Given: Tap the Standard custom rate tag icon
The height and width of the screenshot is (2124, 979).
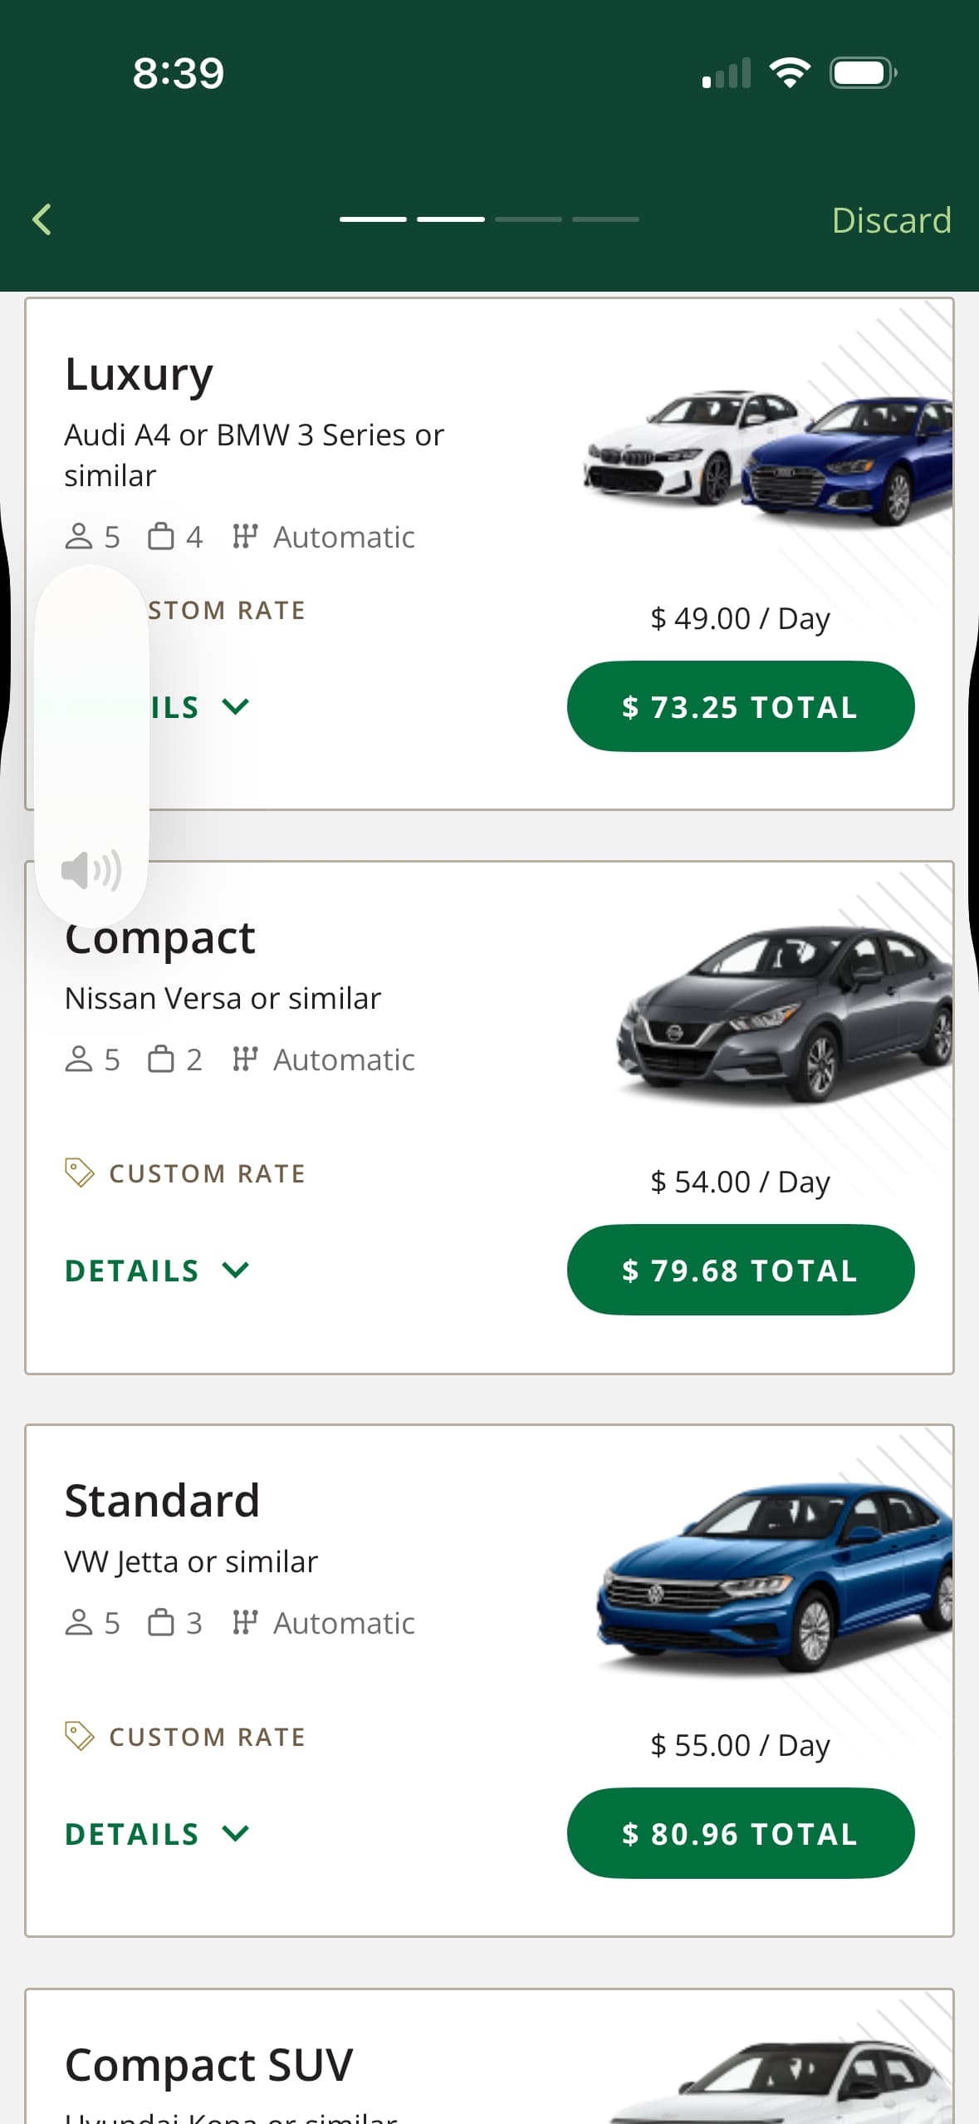Looking at the screenshot, I should point(79,1736).
